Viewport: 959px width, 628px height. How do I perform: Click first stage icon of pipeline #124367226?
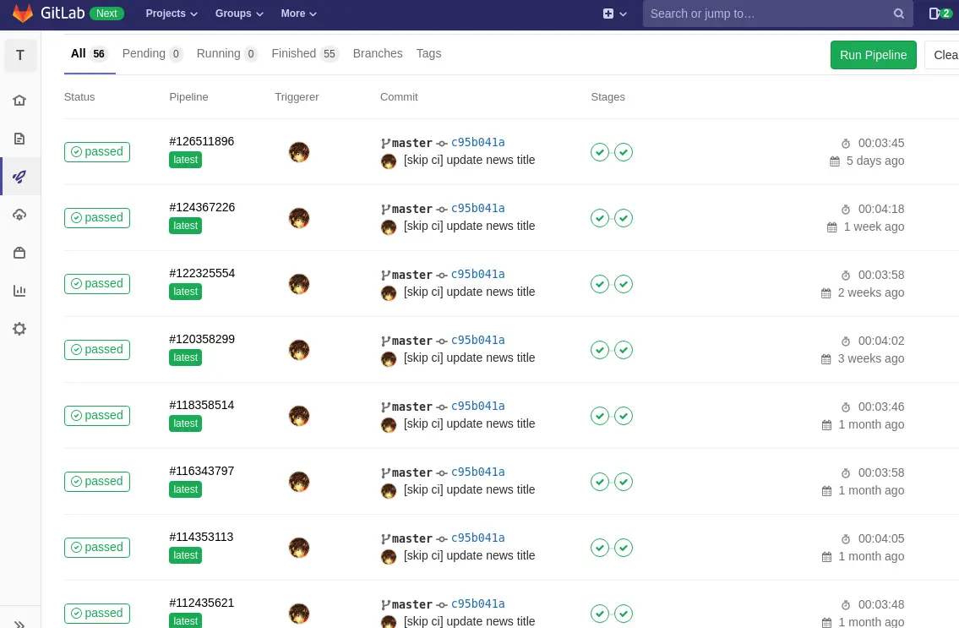click(x=599, y=218)
